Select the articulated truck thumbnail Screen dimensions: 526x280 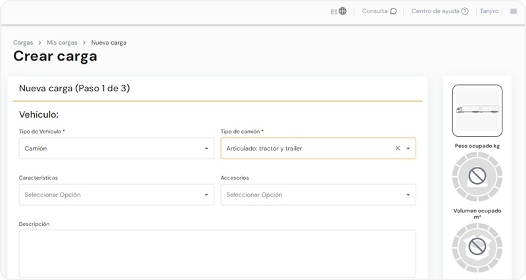pos(477,110)
